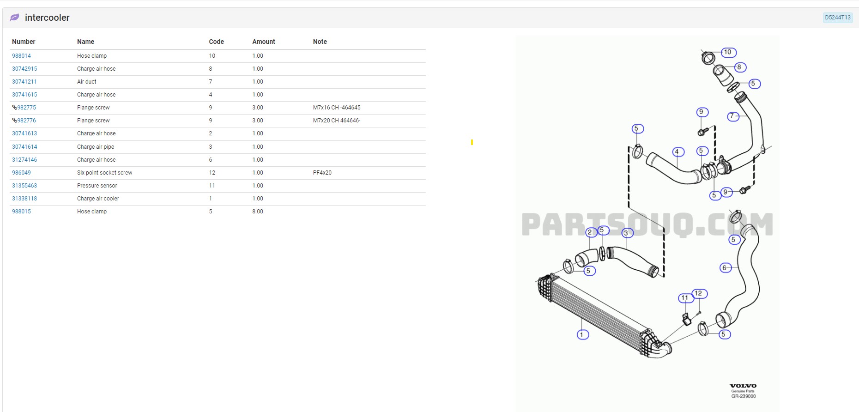This screenshot has height=412, width=859.
Task: Select callout 6 on the charge air hose
Action: click(725, 268)
